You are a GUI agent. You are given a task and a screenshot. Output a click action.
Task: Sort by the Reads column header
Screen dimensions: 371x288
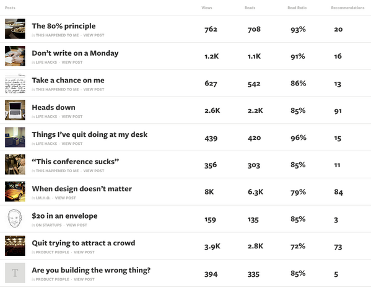coord(250,8)
